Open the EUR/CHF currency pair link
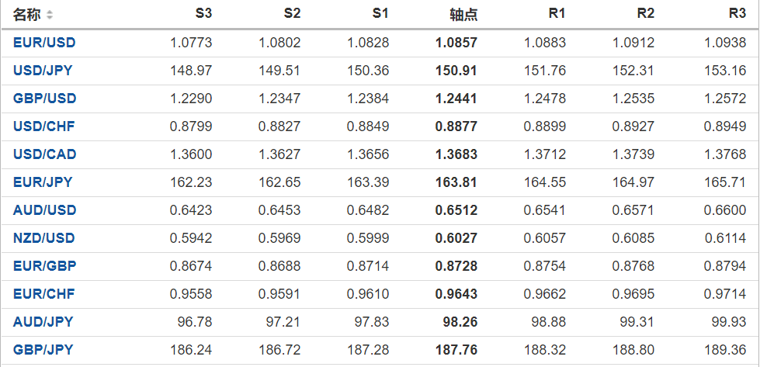The width and height of the screenshot is (760, 367). pyautogui.click(x=43, y=294)
